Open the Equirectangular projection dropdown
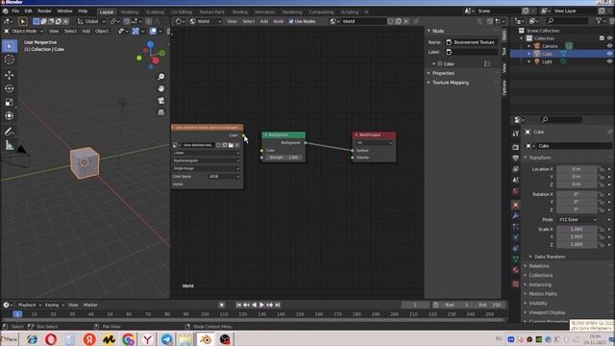 tap(207, 161)
